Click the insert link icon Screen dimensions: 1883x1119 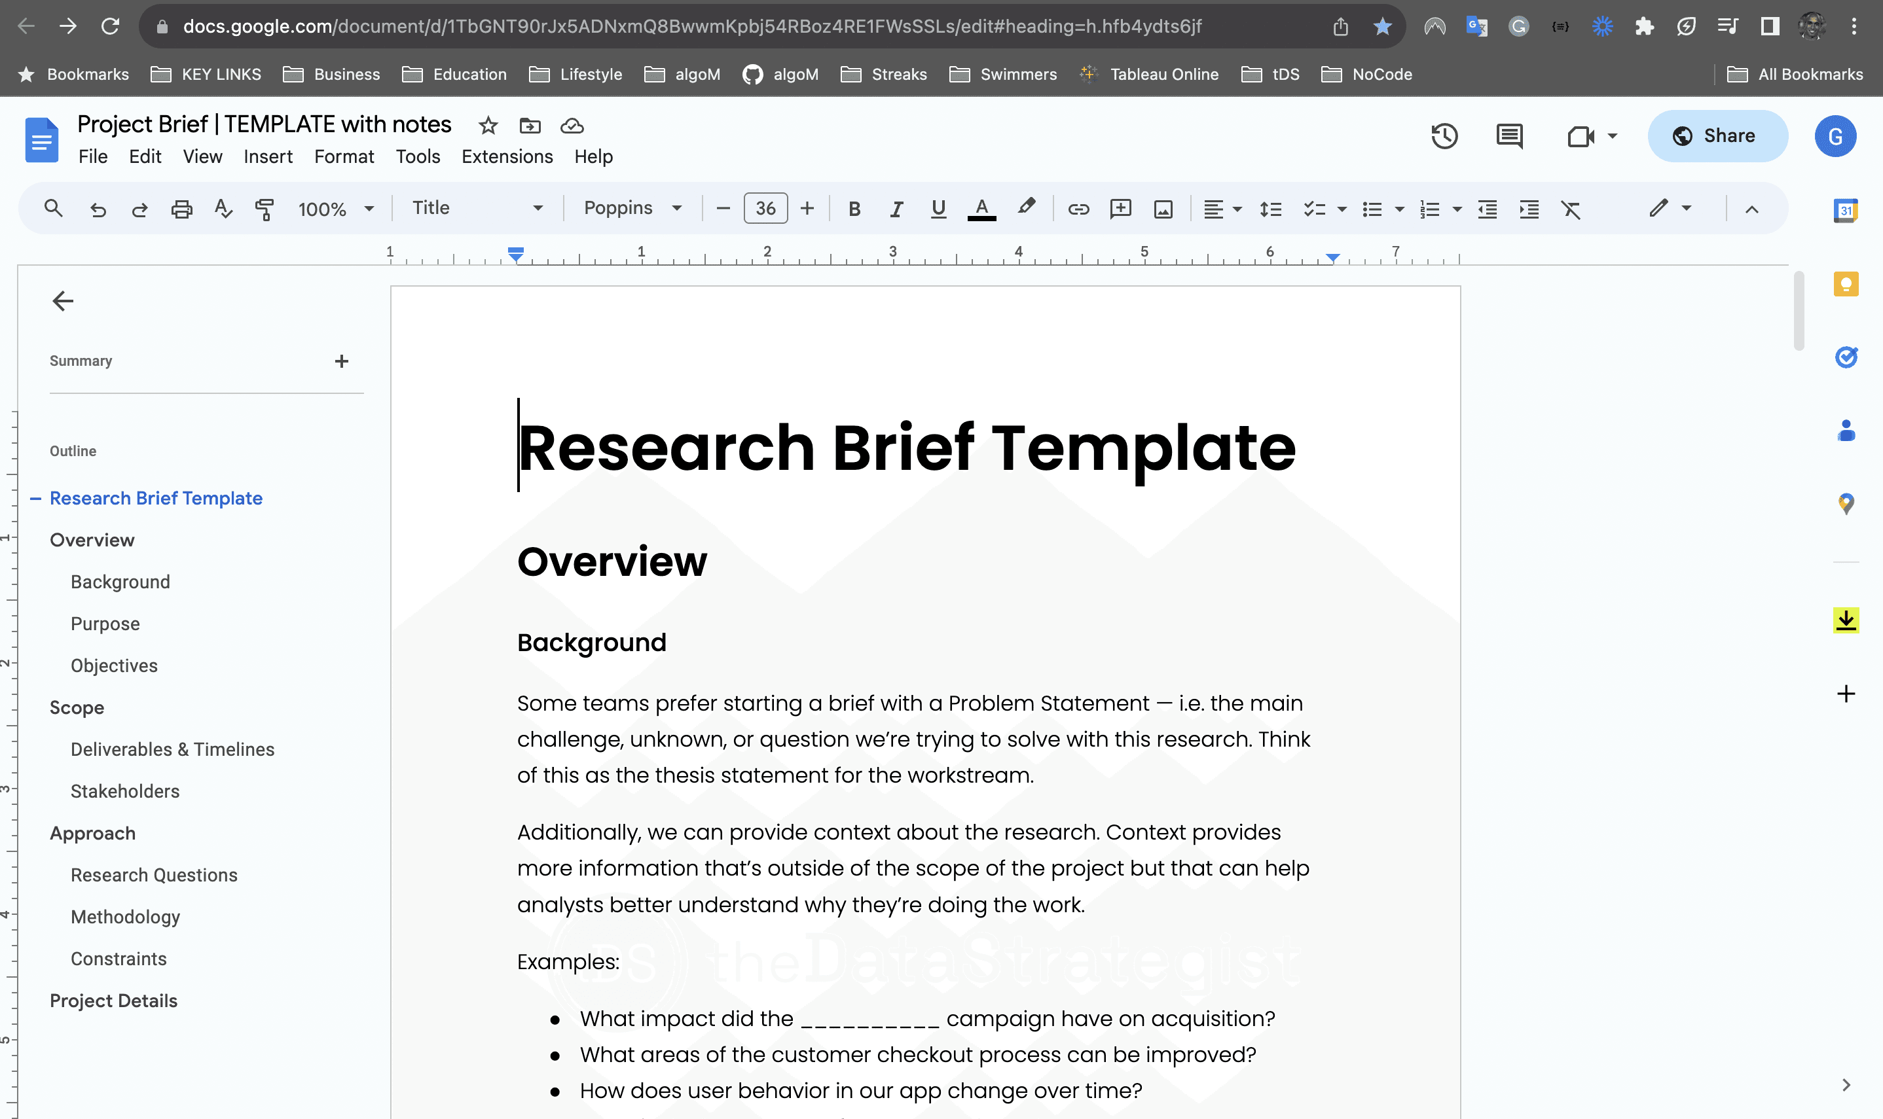(x=1078, y=209)
